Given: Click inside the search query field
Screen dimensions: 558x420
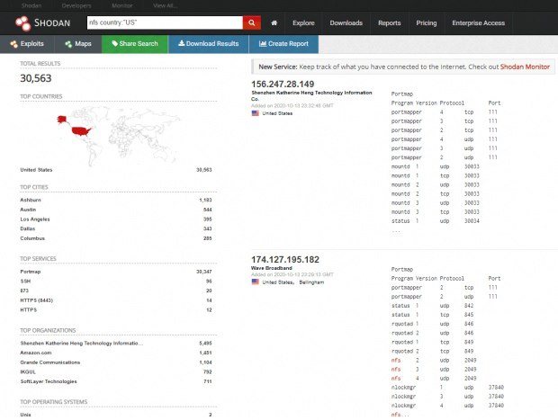Looking at the screenshot, I should tap(165, 22).
